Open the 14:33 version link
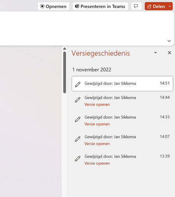The image size is (175, 197). [97, 124]
